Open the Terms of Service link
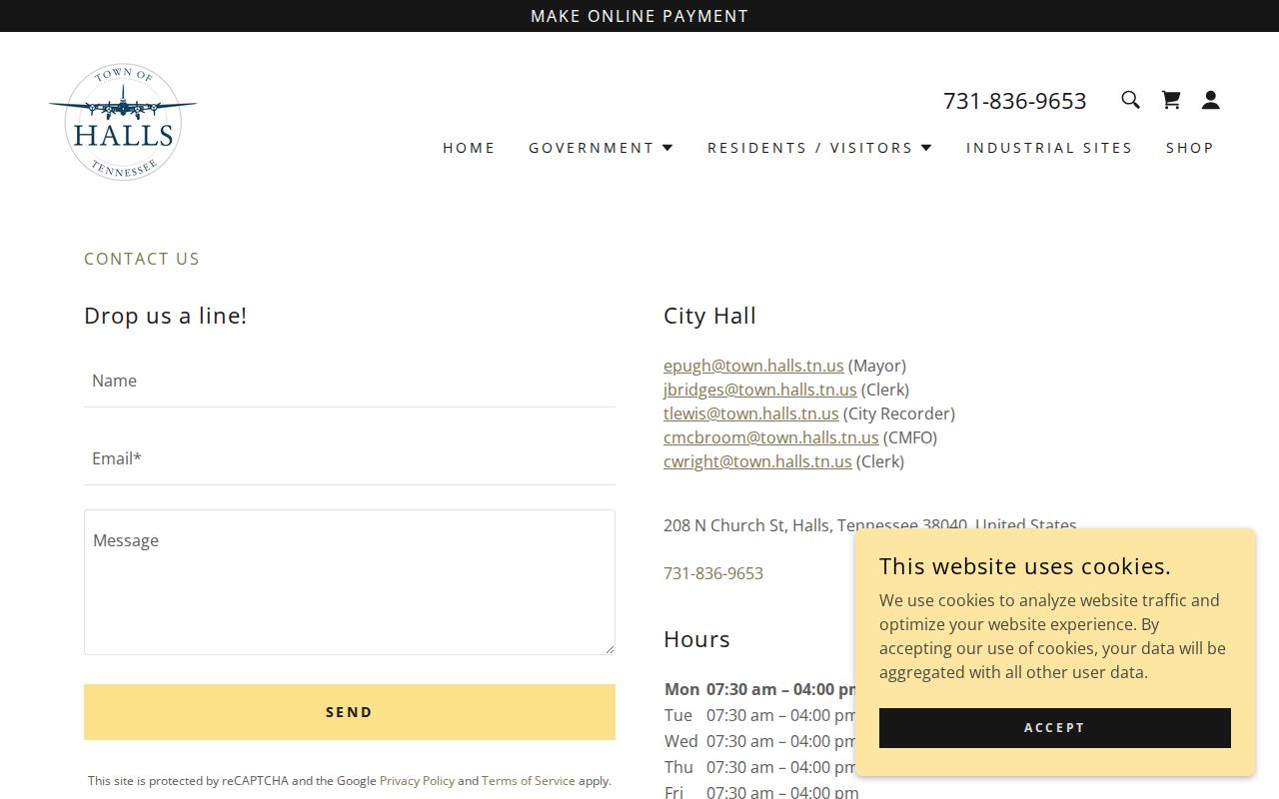1279x799 pixels. pos(529,781)
